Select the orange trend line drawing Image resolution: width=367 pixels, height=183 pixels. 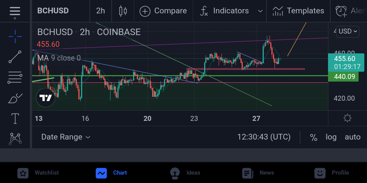tap(297, 39)
